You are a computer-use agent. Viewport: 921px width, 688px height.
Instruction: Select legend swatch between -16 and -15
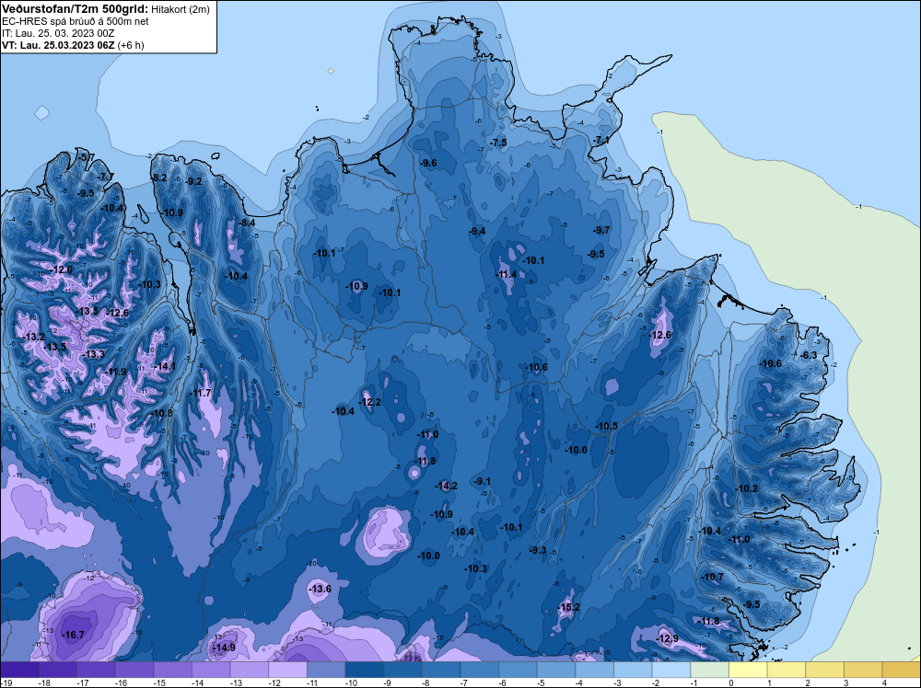coord(134,670)
